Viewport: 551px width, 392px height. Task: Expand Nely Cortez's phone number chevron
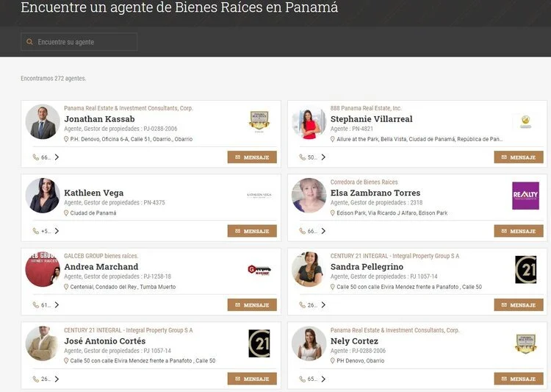click(323, 379)
